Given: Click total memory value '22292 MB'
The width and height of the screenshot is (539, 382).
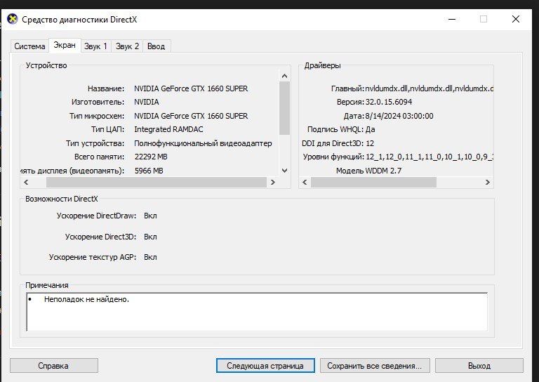Looking at the screenshot, I should point(151,157).
